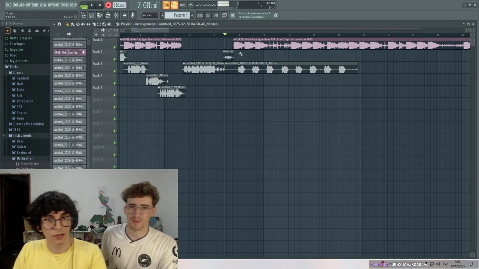479x269 pixels.
Task: Toggle the magnet snap button in playlist
Action: (59, 24)
